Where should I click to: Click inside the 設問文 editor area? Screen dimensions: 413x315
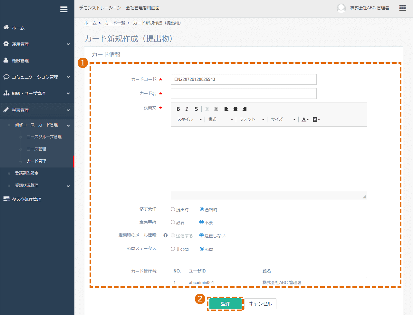pos(269,159)
